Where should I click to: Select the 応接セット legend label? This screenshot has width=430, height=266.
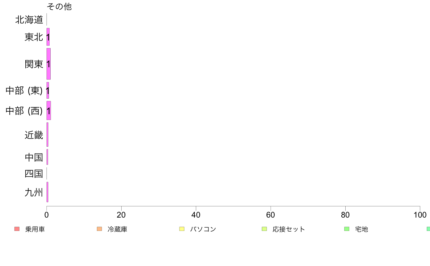(x=288, y=229)
